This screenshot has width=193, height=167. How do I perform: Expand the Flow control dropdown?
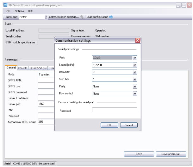135,94
